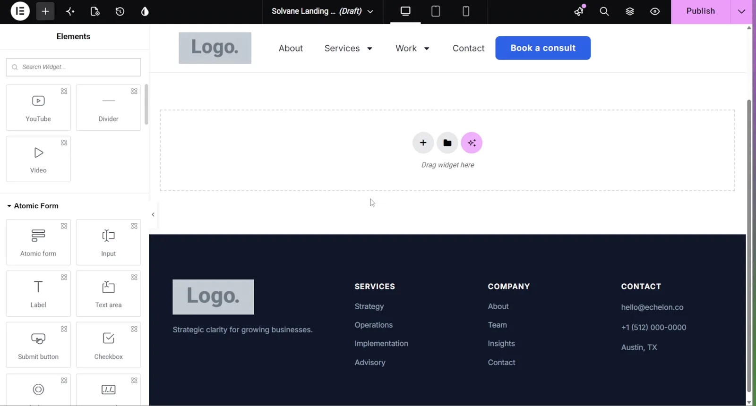Open the theme style droplet icon
Viewport: 756px width, 406px height.
[x=145, y=11]
